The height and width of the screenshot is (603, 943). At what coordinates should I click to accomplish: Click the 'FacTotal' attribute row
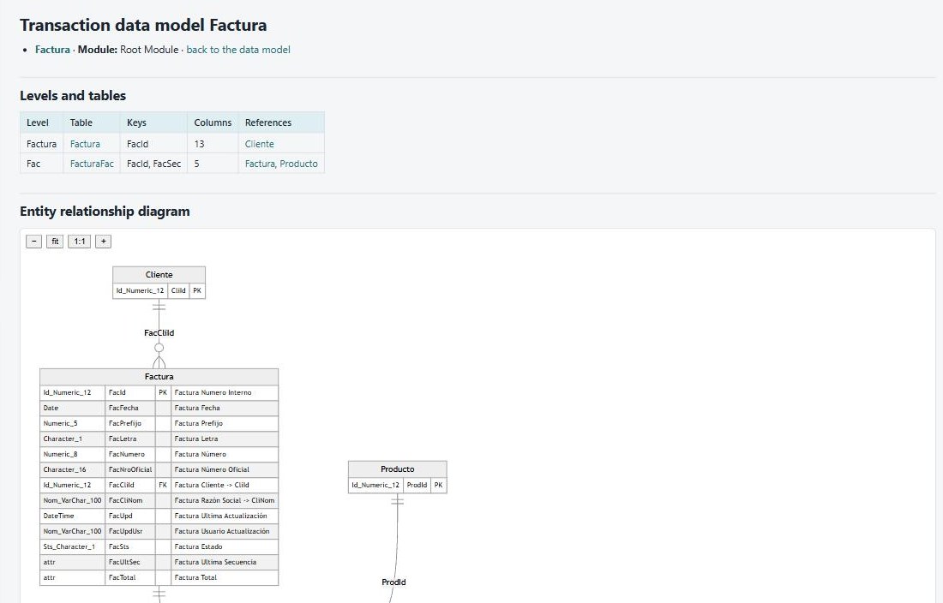click(x=159, y=578)
